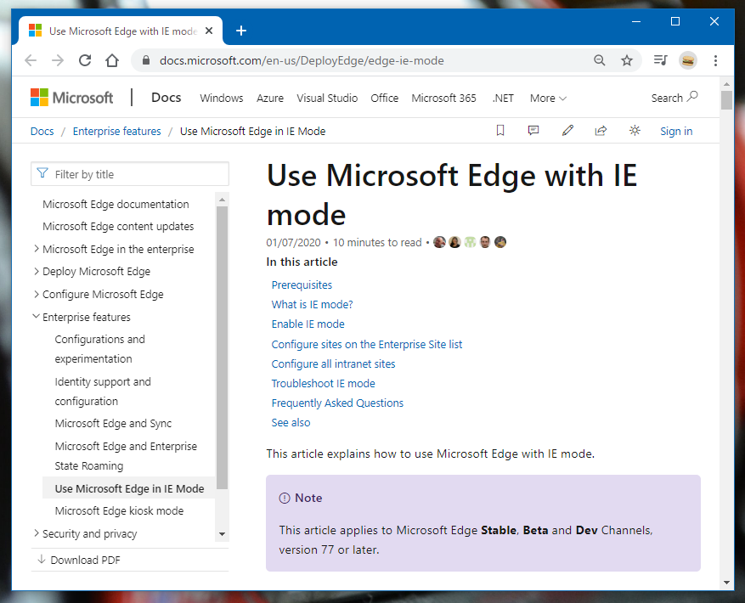The image size is (745, 603).
Task: Collapse Enterprise features section
Action: click(37, 316)
